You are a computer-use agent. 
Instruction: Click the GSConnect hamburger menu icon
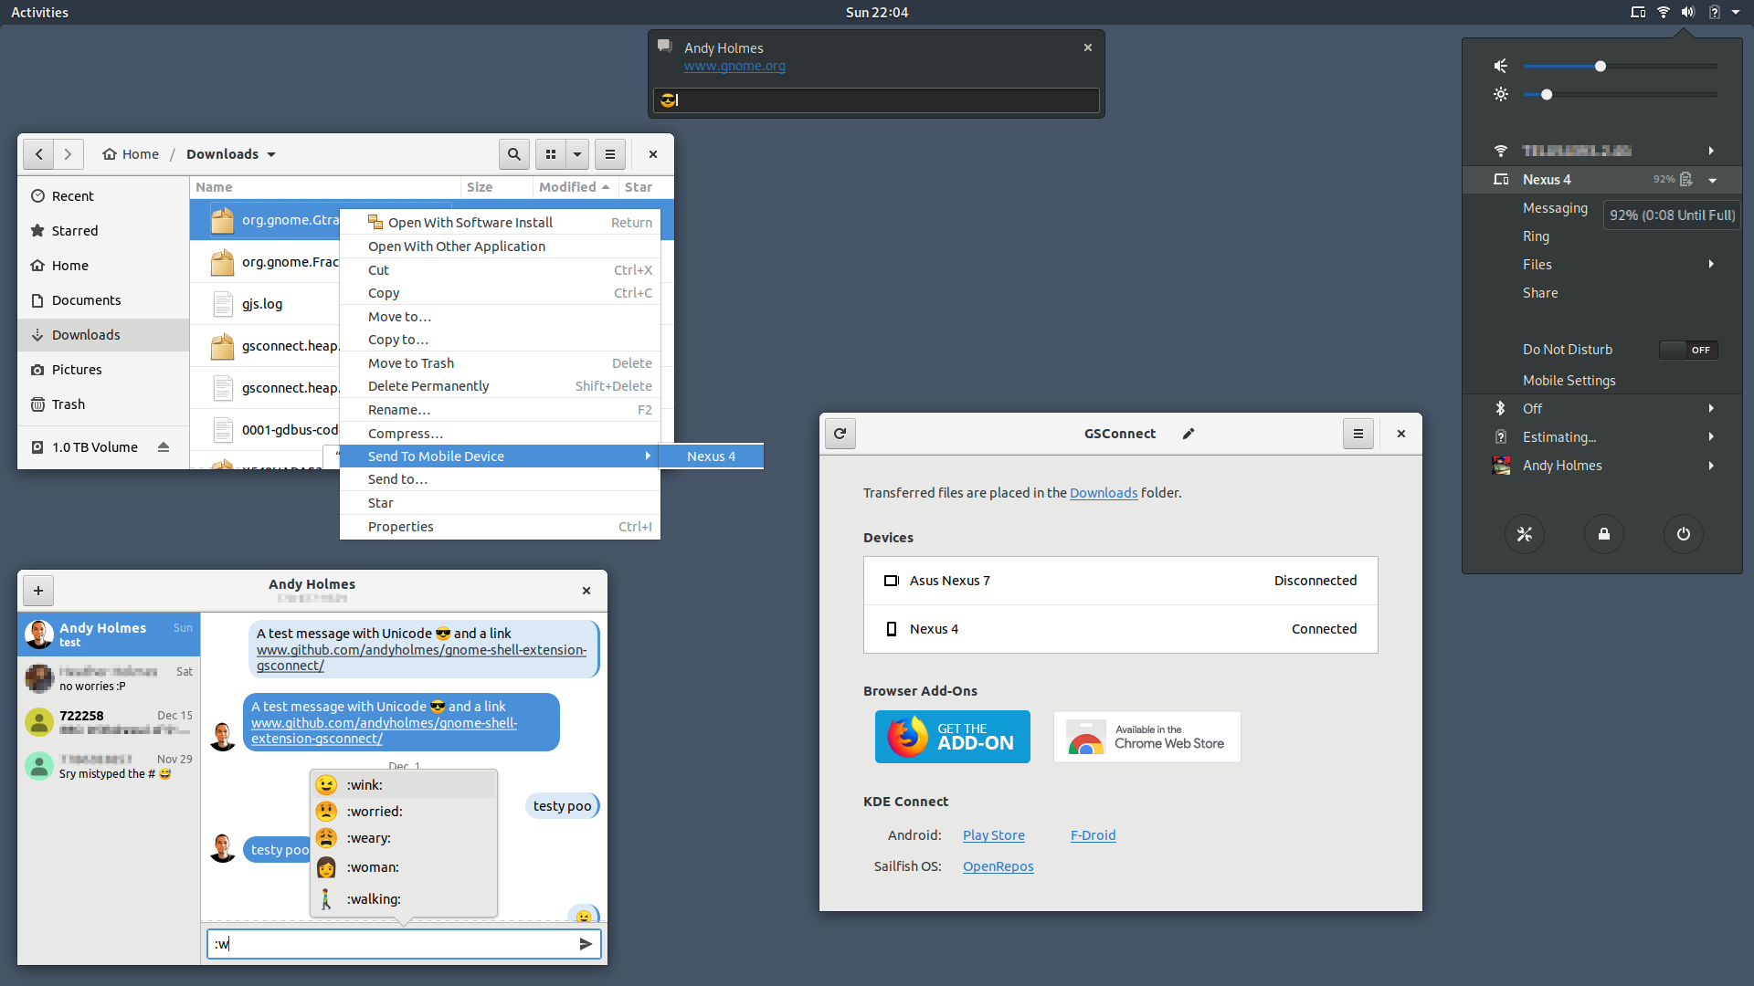1358,432
